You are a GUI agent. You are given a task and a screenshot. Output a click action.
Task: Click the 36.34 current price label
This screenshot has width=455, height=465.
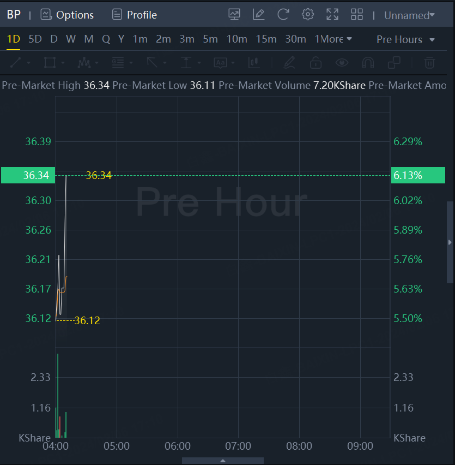28,175
